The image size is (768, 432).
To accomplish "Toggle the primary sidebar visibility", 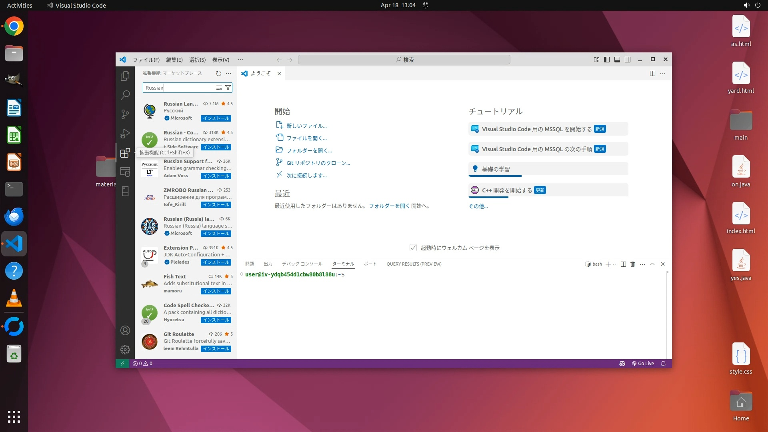I will coord(607,60).
